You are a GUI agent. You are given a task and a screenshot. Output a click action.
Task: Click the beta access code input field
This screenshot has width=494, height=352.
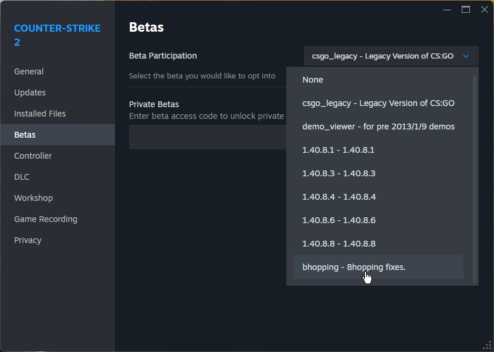point(208,137)
